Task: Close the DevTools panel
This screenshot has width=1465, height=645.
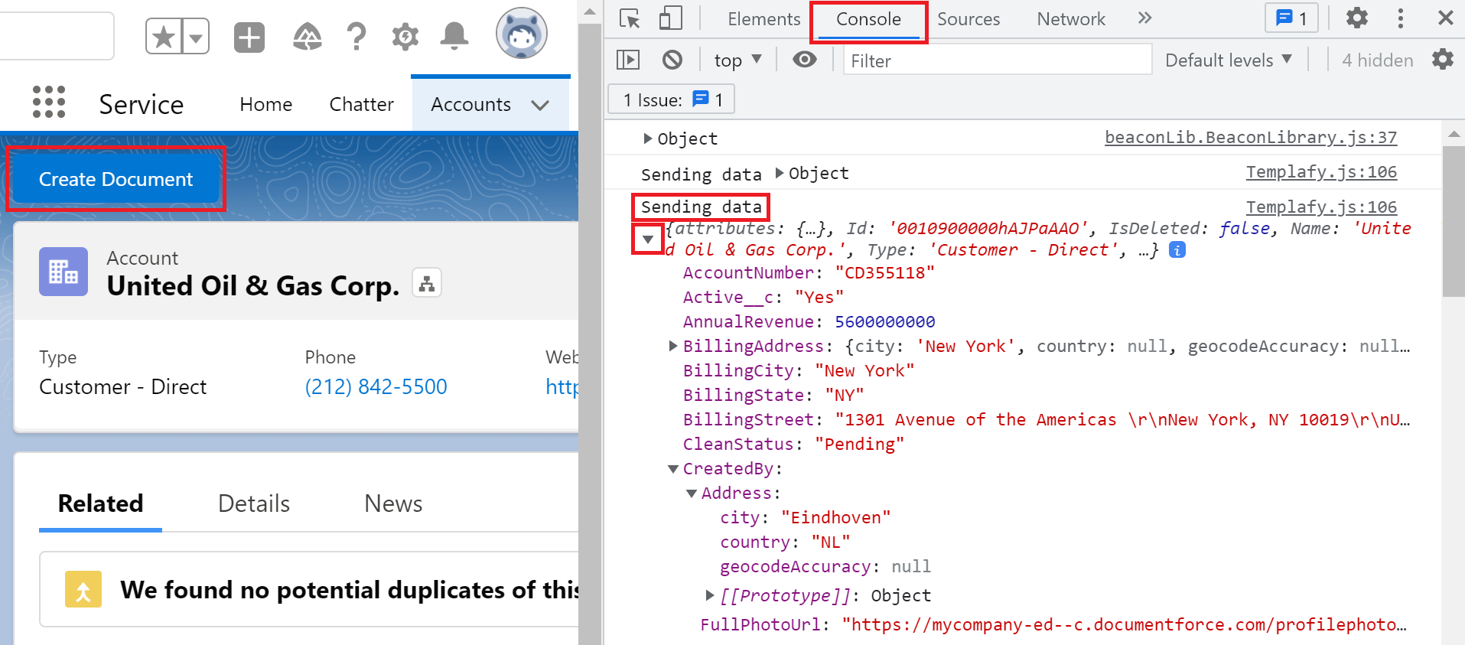Action: [x=1445, y=18]
